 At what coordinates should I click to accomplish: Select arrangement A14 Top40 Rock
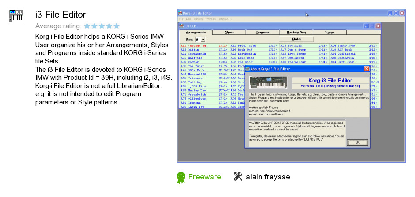(x=355, y=46)
